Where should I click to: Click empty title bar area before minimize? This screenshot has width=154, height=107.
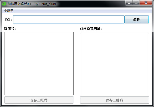(90, 4)
